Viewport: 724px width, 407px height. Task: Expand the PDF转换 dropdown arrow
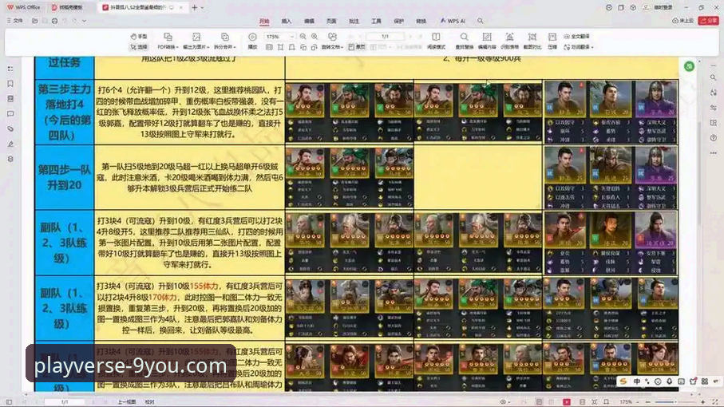coord(177,47)
